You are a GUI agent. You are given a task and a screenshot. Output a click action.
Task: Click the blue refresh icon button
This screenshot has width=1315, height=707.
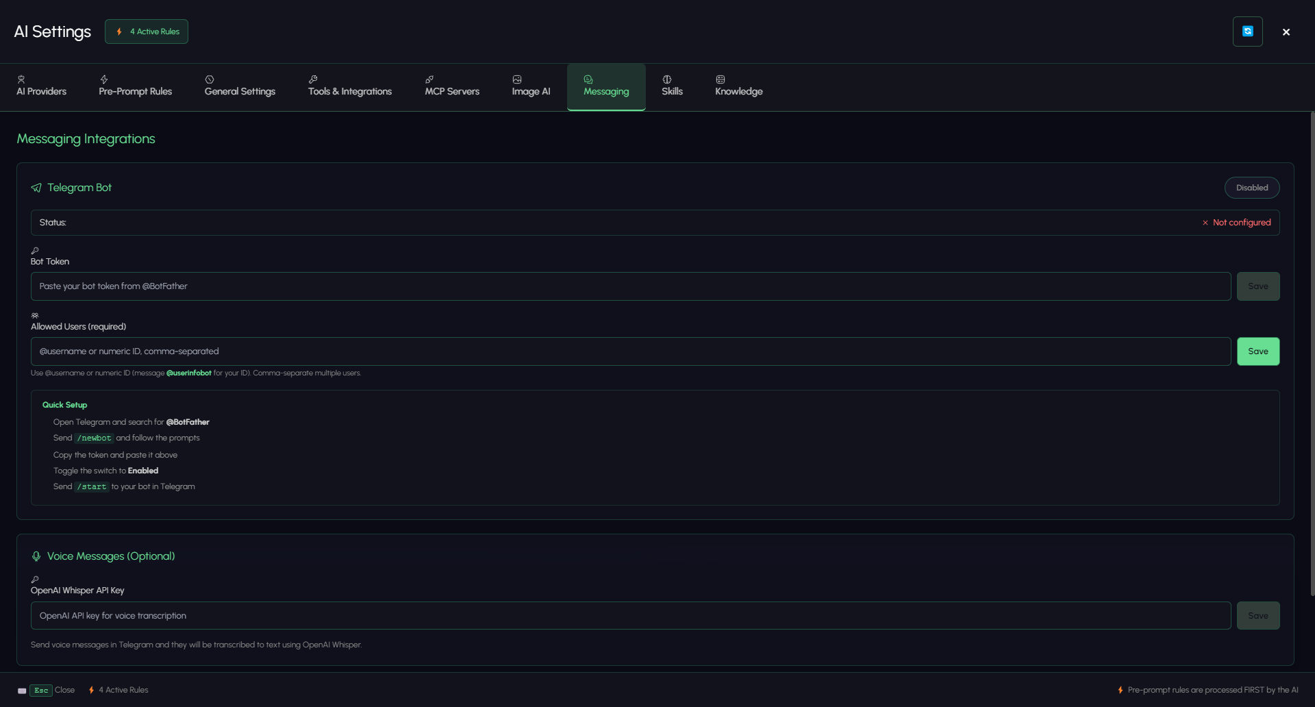[1247, 32]
